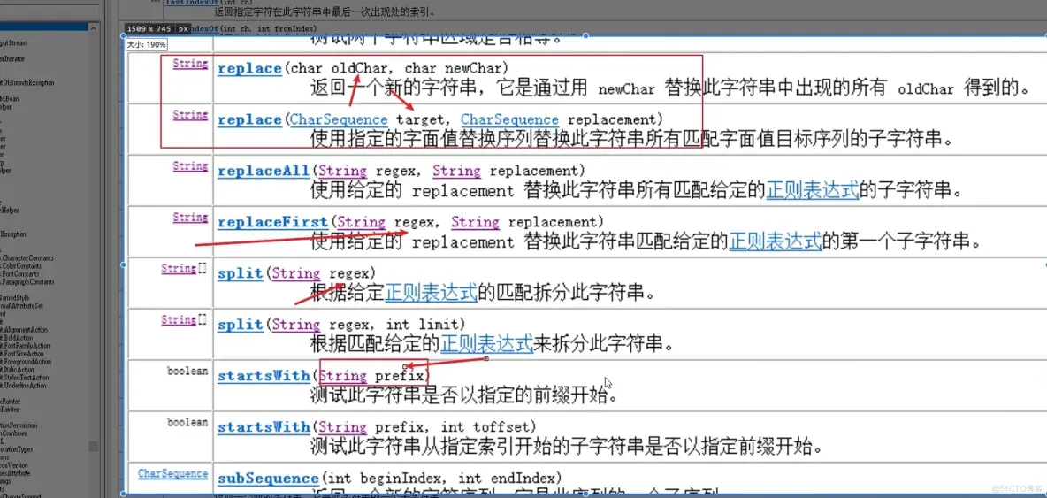Click String return type link of replaceFirst
Screen dimensions: 1047x498
pyautogui.click(x=190, y=217)
